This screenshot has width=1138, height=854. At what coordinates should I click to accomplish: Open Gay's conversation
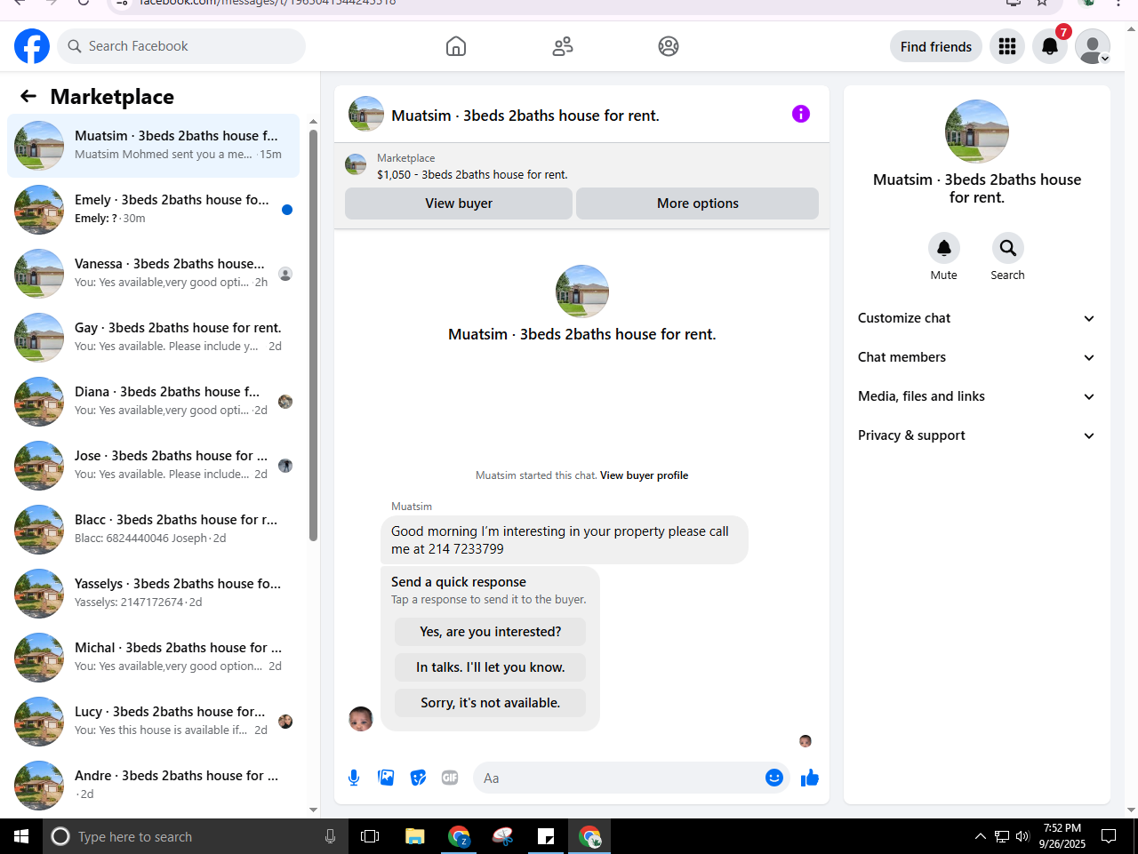pos(153,338)
